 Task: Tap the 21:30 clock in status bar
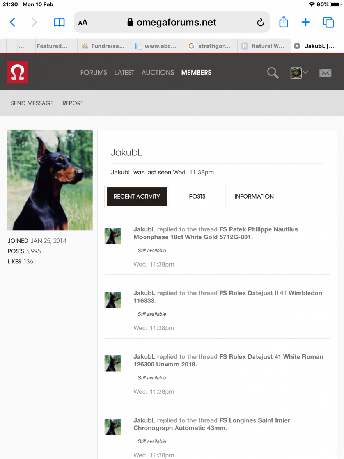pos(10,4)
